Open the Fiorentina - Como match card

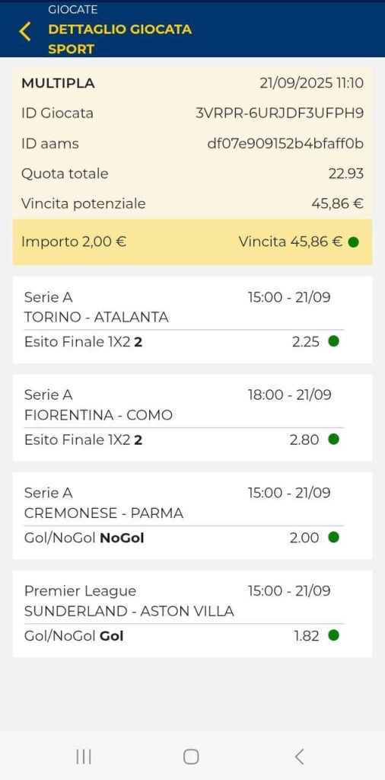pos(192,418)
